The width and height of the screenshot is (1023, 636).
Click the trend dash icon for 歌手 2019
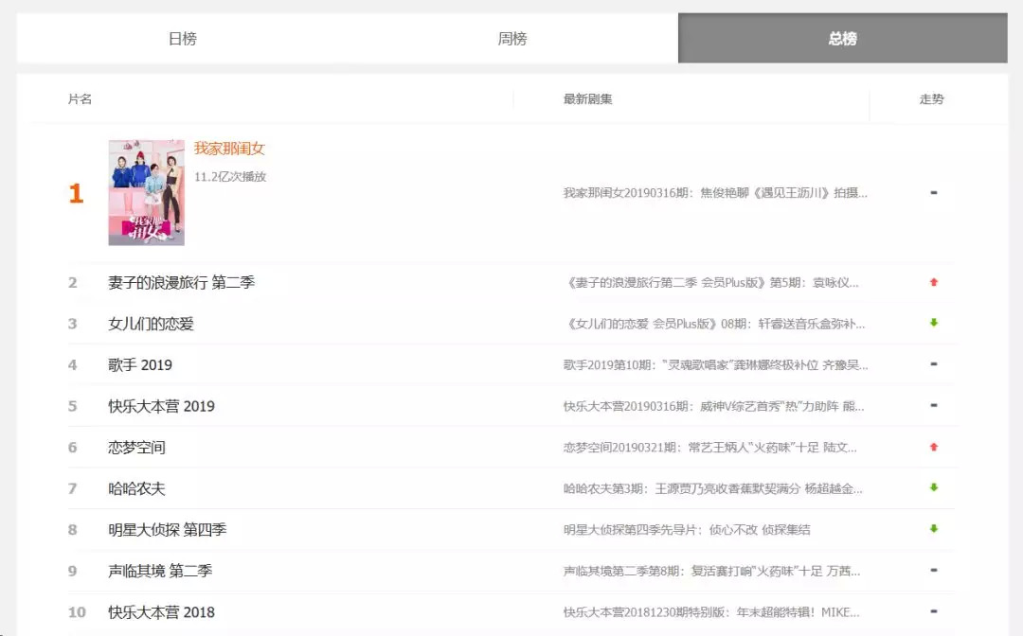point(934,364)
